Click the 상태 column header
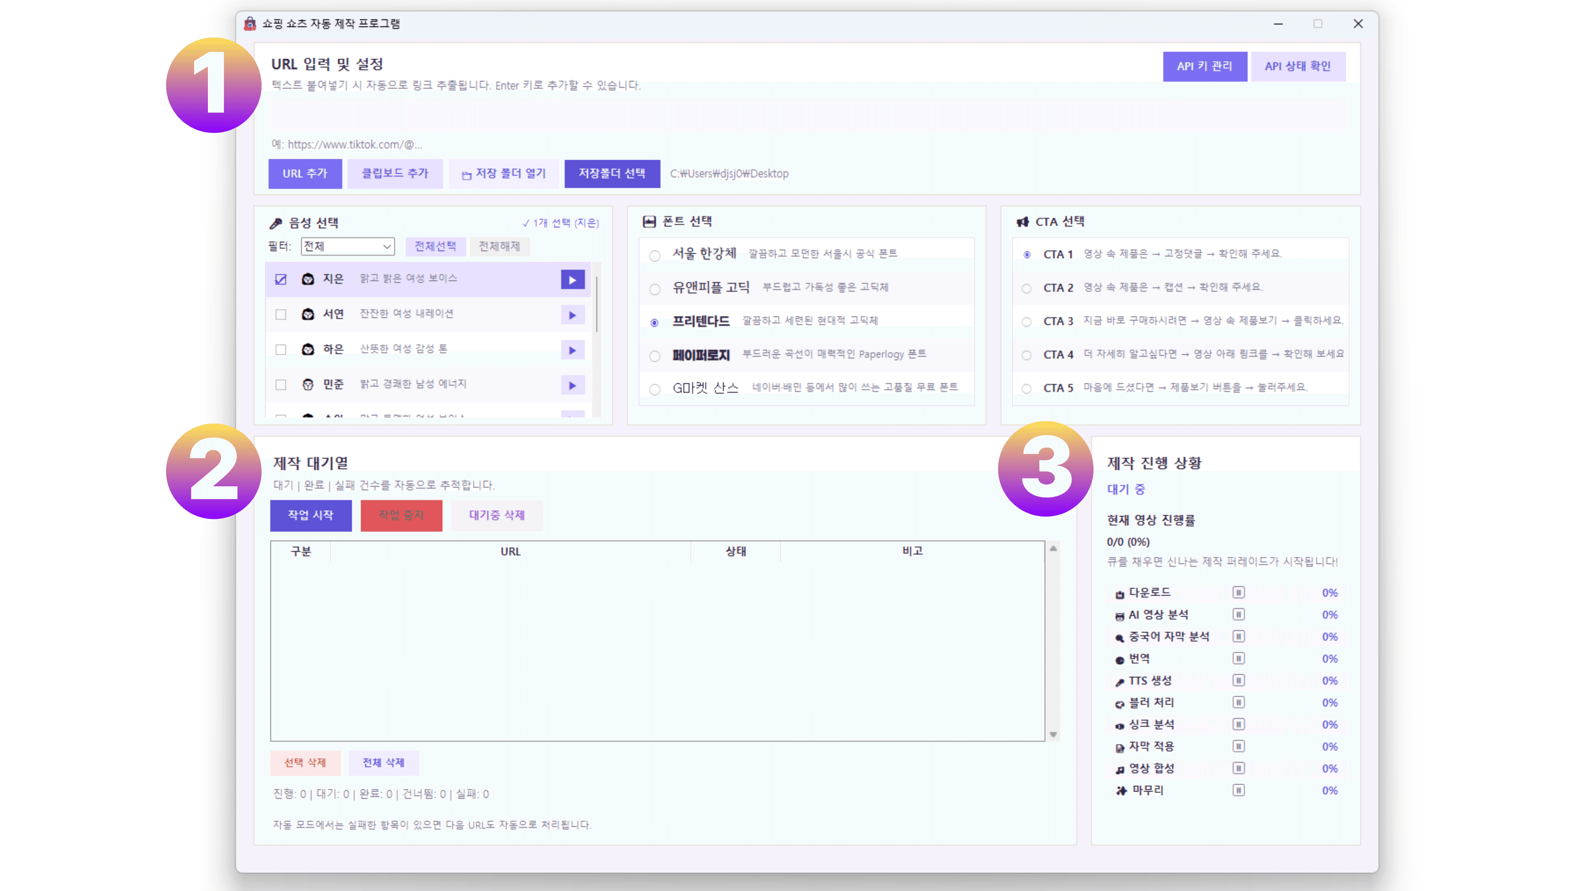Image resolution: width=1584 pixels, height=891 pixels. [x=735, y=551]
